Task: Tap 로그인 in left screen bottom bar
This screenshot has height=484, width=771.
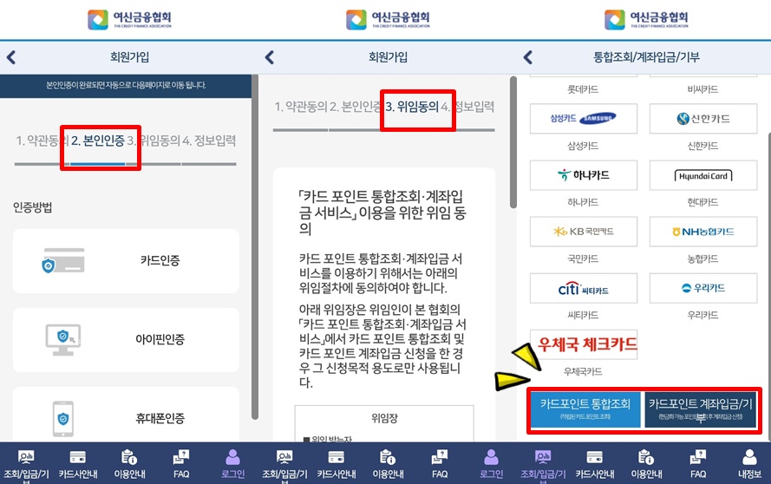Action: click(232, 464)
